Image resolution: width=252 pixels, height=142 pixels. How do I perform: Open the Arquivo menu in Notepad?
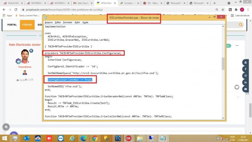(48, 23)
